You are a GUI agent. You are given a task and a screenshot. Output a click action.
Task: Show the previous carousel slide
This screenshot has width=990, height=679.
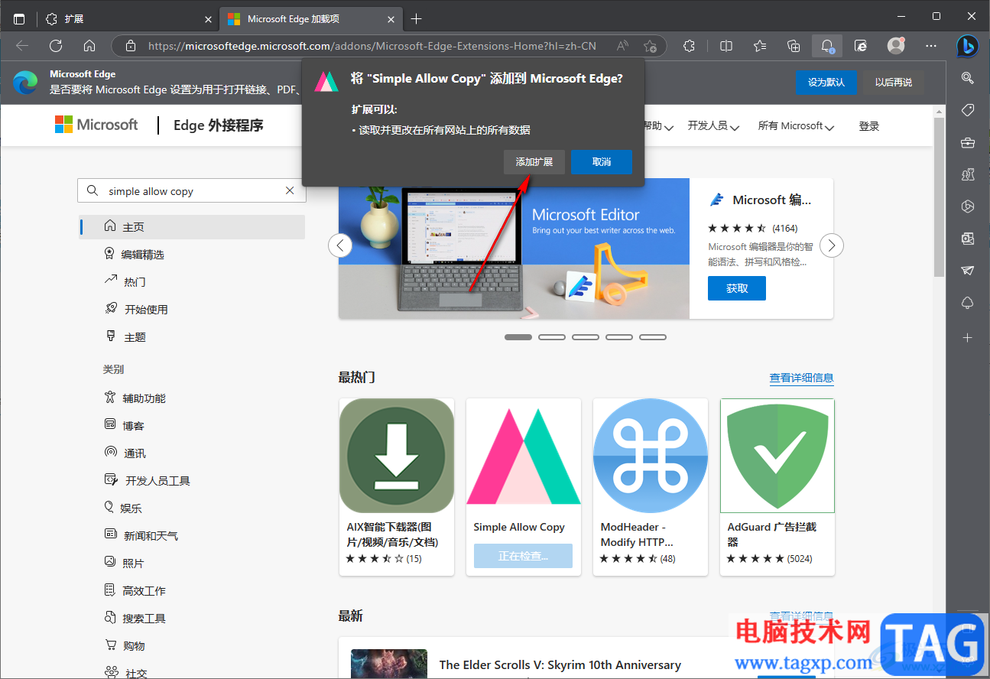click(340, 245)
